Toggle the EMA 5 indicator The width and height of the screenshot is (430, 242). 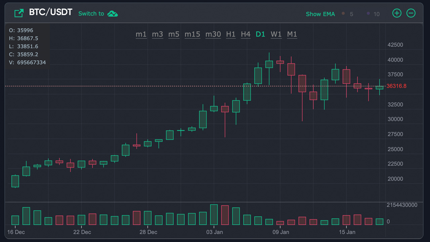coord(348,14)
